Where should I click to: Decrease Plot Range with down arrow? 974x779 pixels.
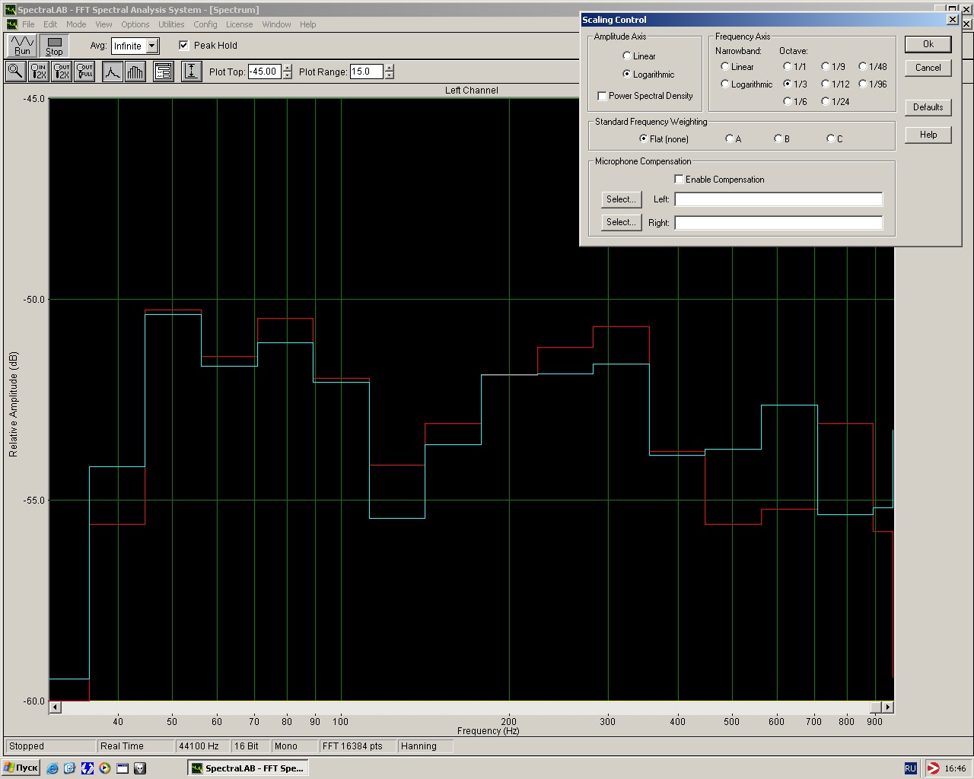(390, 75)
